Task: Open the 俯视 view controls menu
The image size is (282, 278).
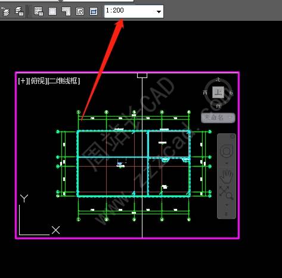Action: click(38, 81)
